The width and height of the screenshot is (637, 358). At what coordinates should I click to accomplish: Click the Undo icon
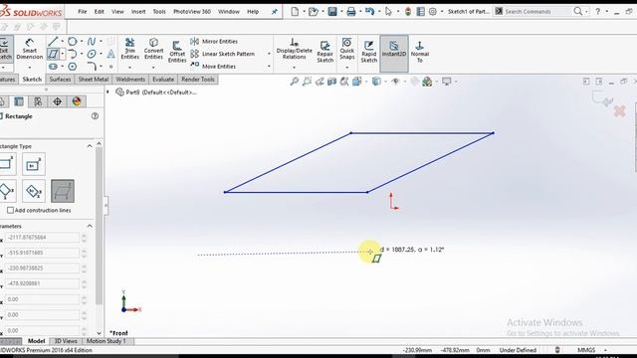pyautogui.click(x=369, y=12)
